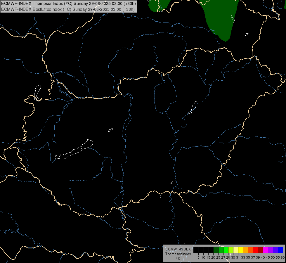Click the bright red 37-39 legend swatch
Screen dimensions: 286x263
tap(256, 250)
